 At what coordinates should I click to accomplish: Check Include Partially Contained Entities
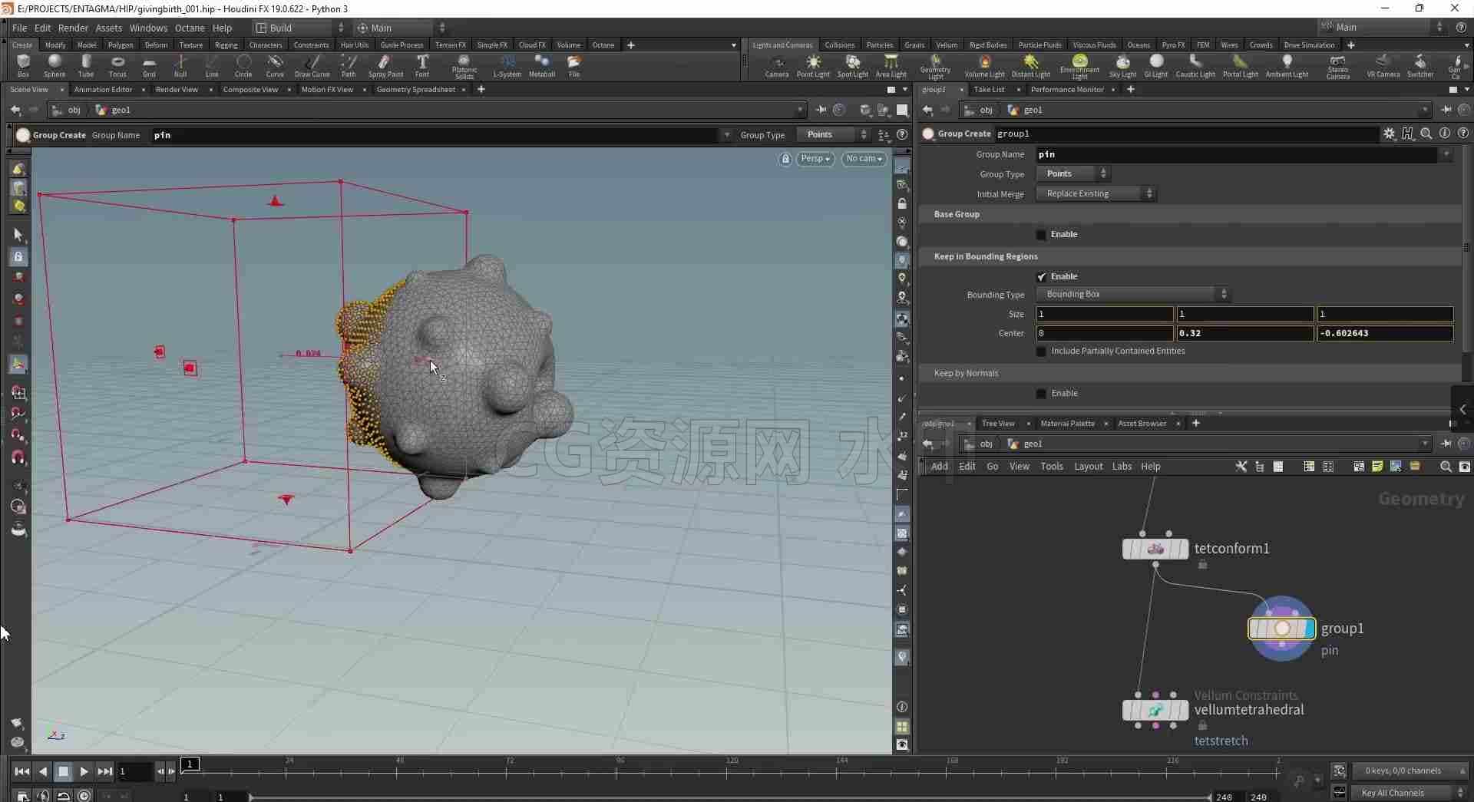coord(1041,351)
